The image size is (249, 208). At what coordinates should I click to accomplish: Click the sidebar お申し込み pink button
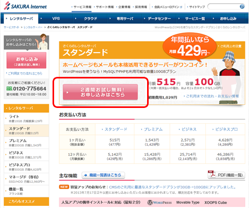(26, 60)
